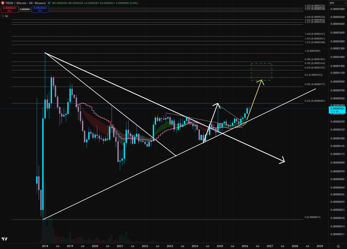Click the 0.00000001 spread value
The width and height of the screenshot is (347, 249).
tap(25, 9)
